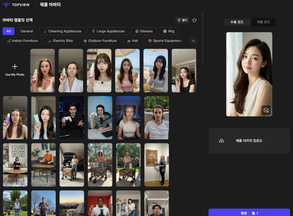Screen dimensions: 293x216
Task: Select the All category tab
Action: click(8, 31)
